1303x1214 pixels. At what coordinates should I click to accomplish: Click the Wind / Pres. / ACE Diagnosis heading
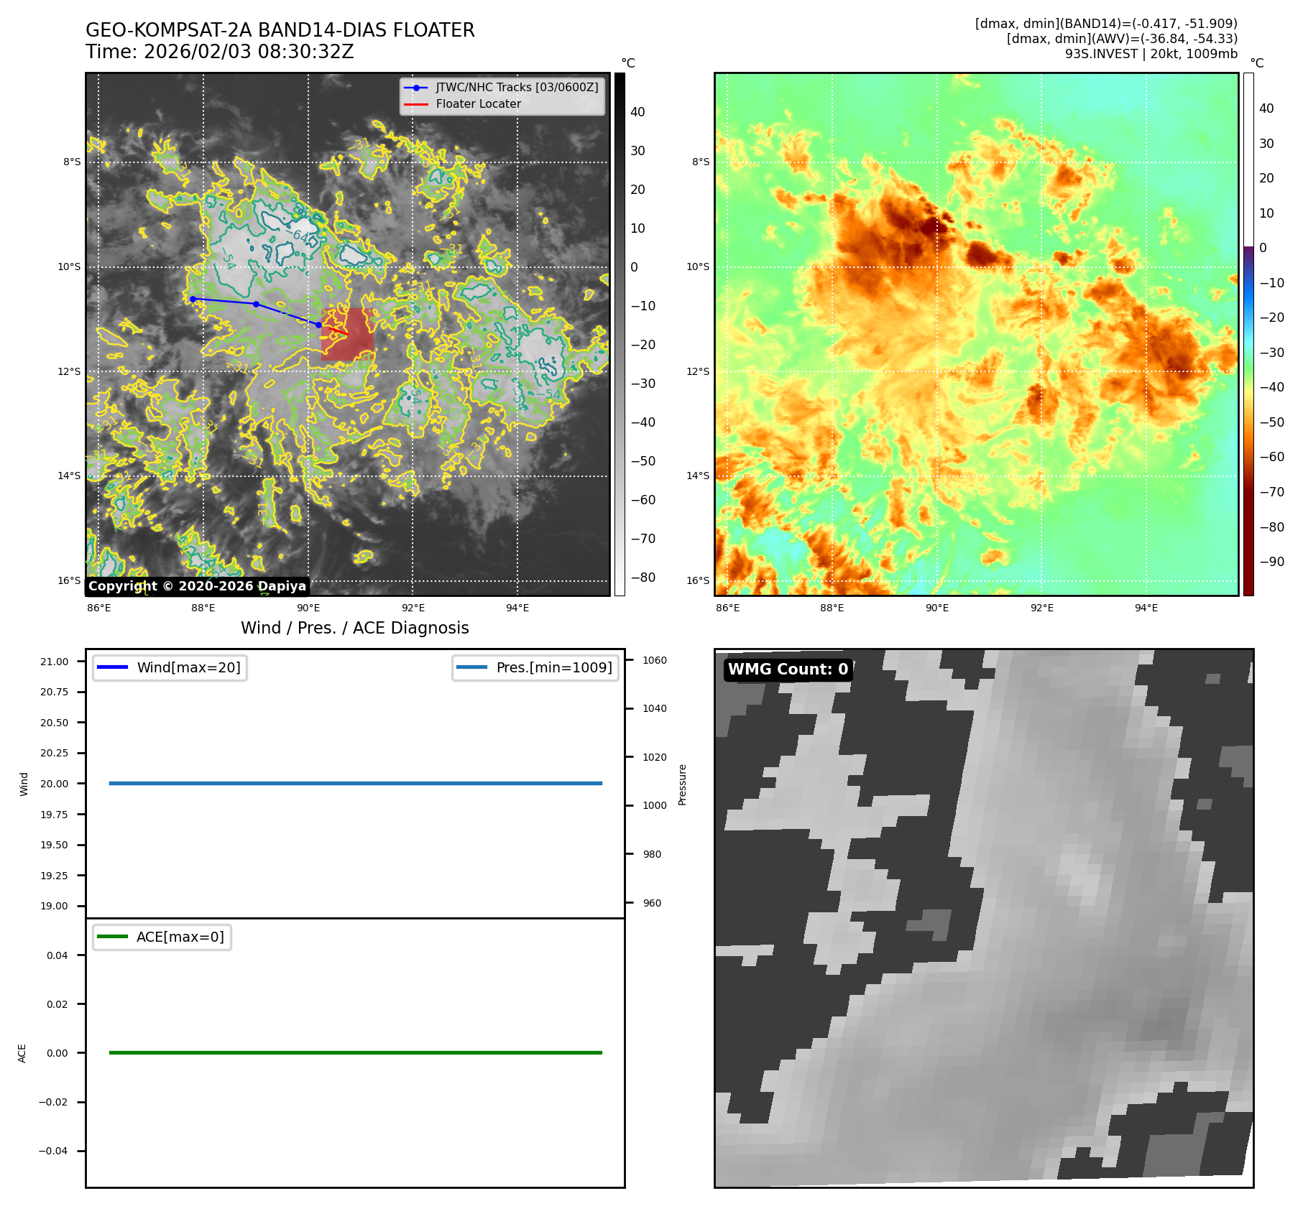point(354,628)
